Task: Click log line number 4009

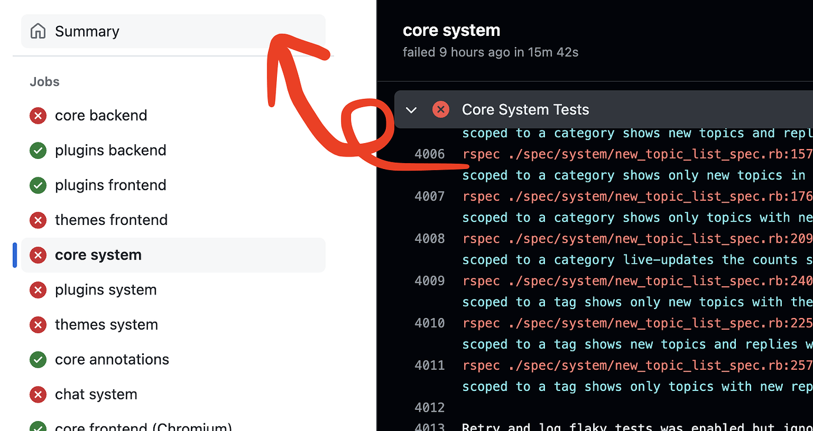Action: pos(429,281)
